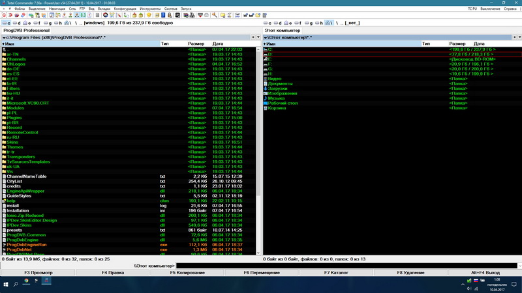
Task: Select drive c in left panel
Action: click(x=6, y=23)
